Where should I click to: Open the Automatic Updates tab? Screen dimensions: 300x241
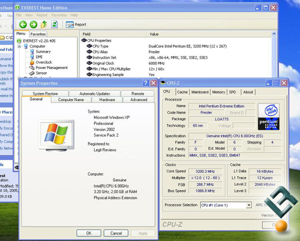coord(94,93)
